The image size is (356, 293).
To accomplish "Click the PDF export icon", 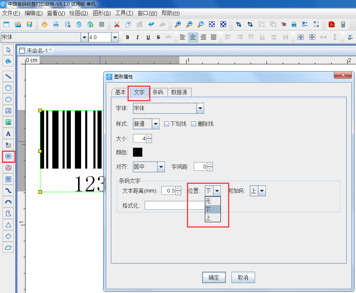I will (x=331, y=24).
